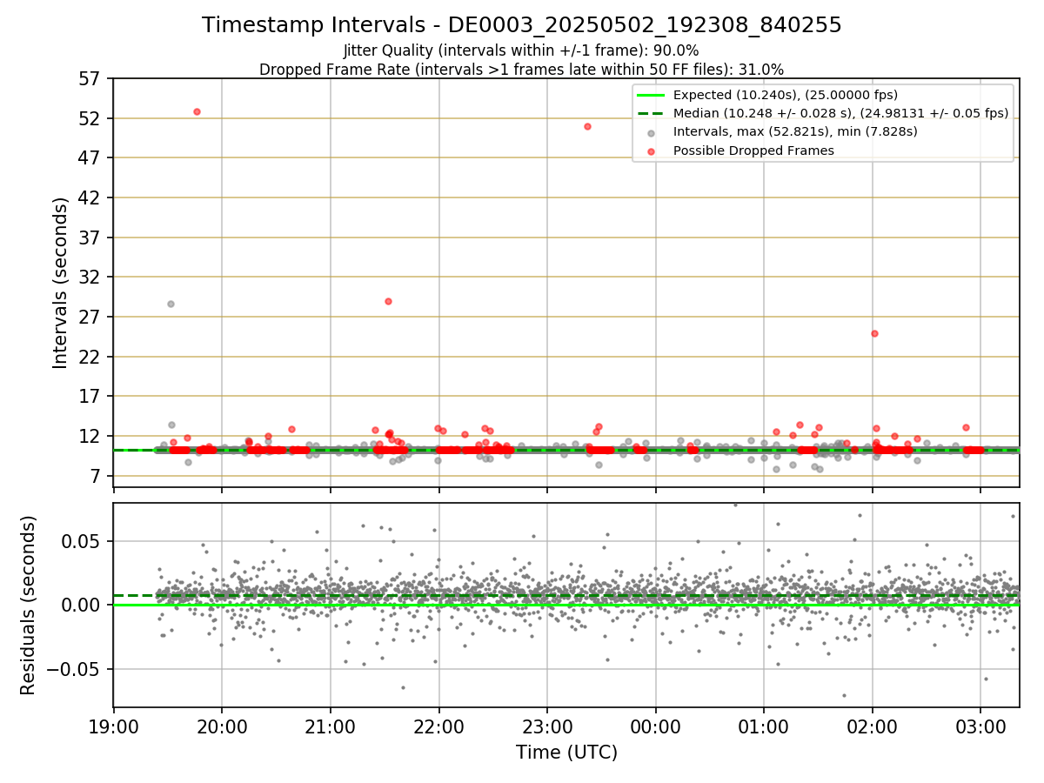Image resolution: width=1044 pixels, height=783 pixels.
Task: Click the "Time (UTC)" x-axis label
Action: pyautogui.click(x=566, y=753)
